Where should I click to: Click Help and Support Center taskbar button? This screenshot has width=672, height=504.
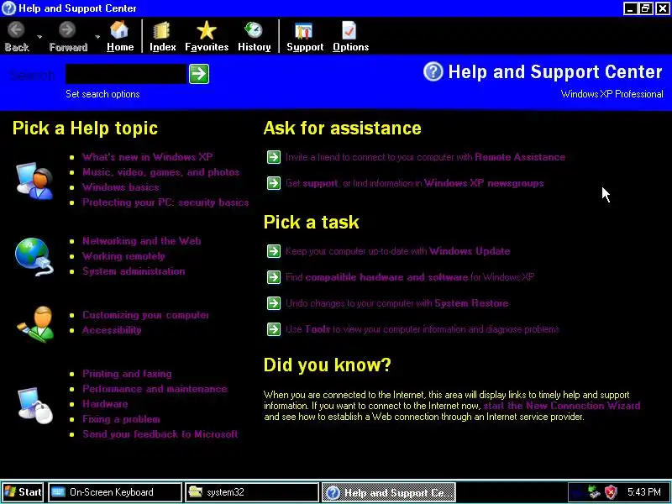click(x=389, y=492)
